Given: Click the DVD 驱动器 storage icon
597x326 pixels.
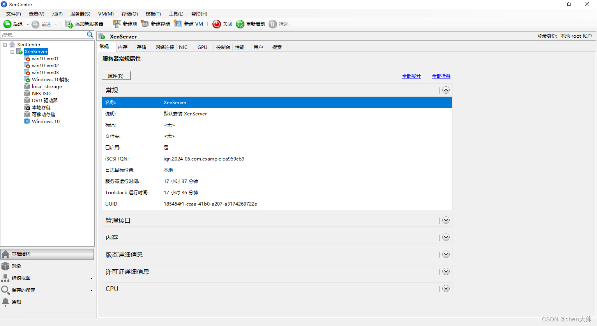Looking at the screenshot, I should [x=27, y=100].
